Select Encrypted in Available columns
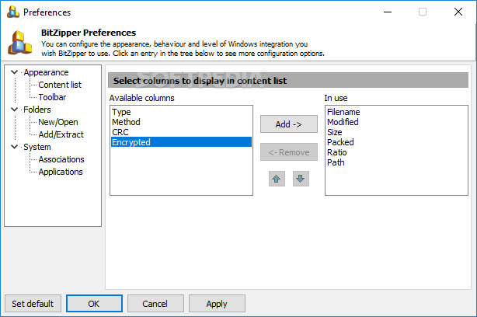 pos(181,142)
